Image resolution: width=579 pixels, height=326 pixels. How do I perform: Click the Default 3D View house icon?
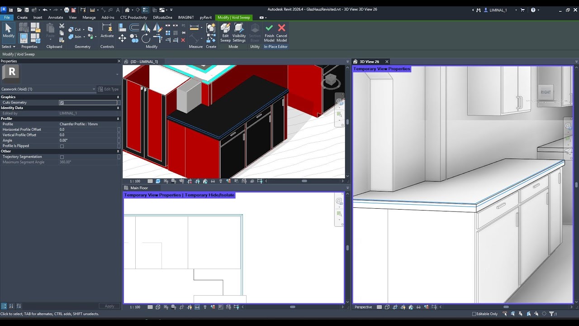pos(128,10)
